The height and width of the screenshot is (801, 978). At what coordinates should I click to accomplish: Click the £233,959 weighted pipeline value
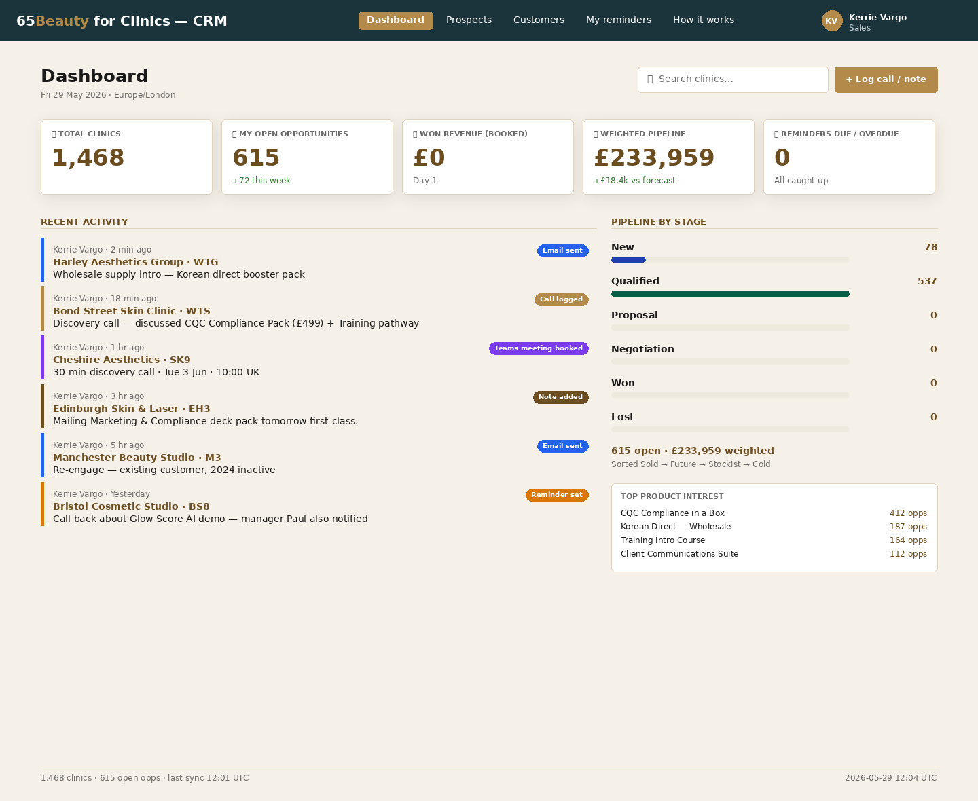click(654, 157)
